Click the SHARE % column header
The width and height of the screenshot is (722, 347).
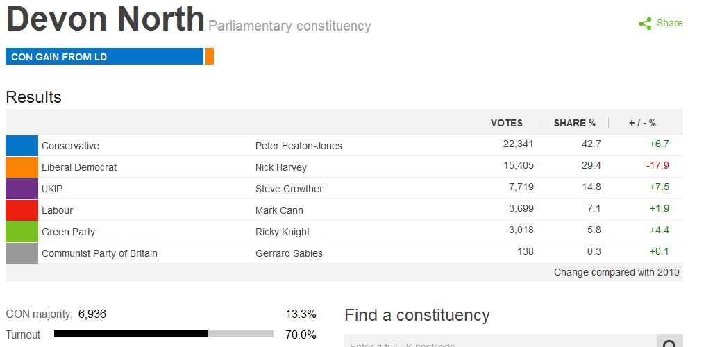(574, 123)
